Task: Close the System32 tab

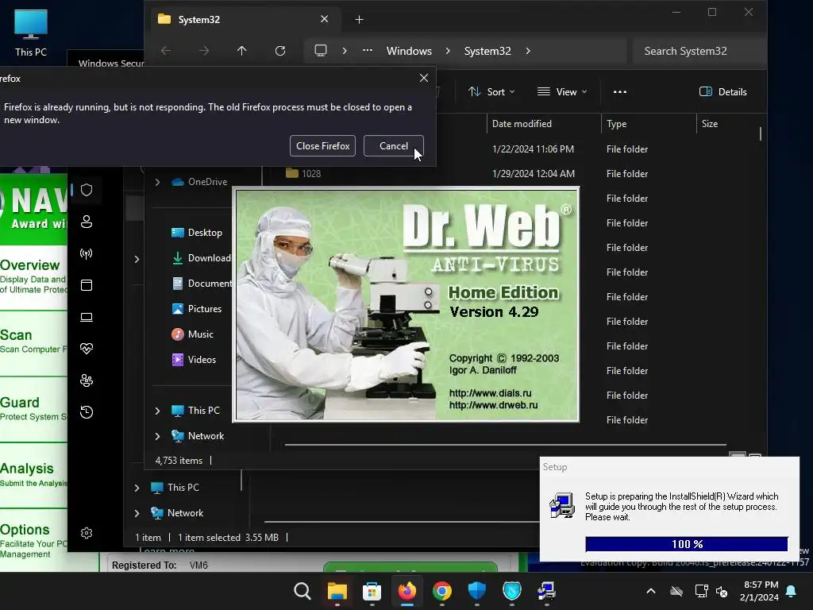Action: click(x=324, y=19)
